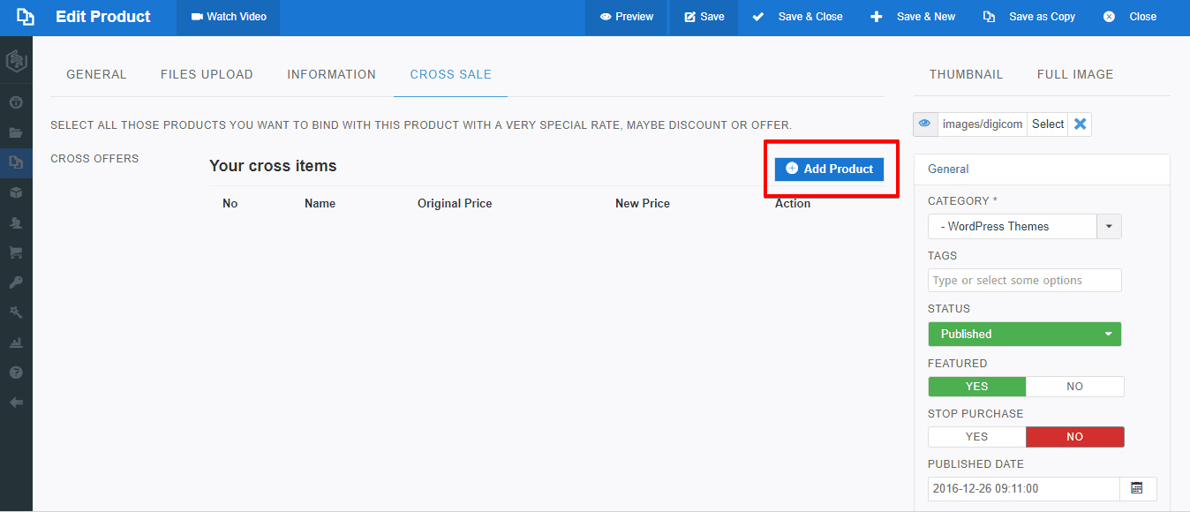This screenshot has height=512, width=1190.
Task: Toggle the image preview eye icon
Action: (x=925, y=124)
